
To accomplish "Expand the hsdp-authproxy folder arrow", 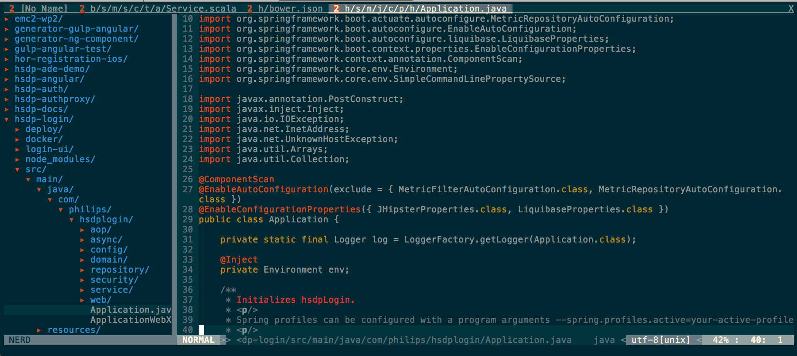I will coord(7,99).
